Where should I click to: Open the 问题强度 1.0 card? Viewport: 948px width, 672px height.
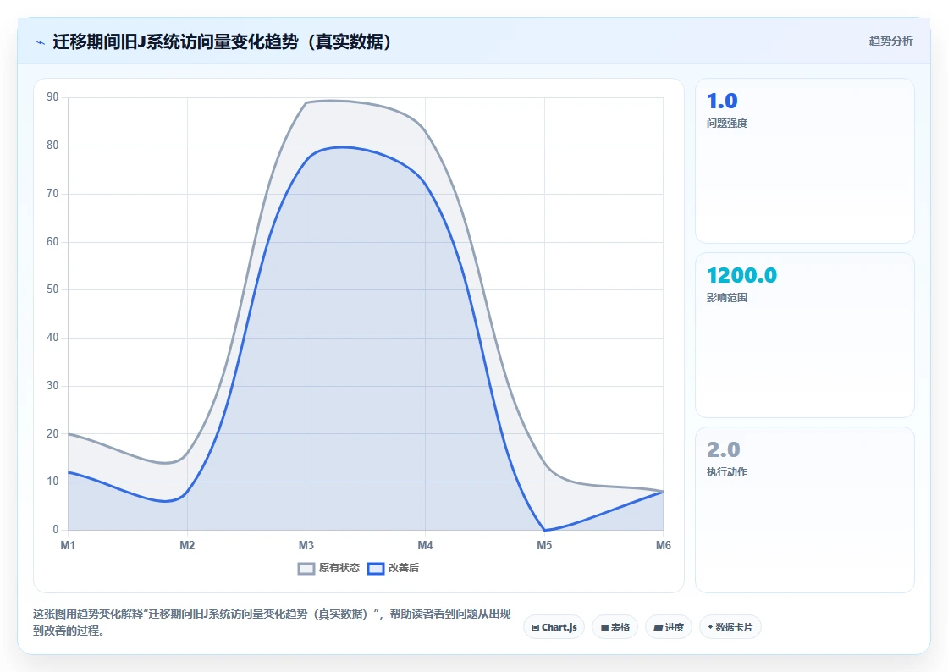click(805, 161)
